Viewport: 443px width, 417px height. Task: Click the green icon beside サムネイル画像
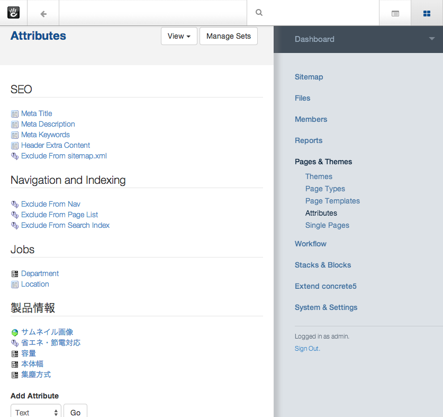[15, 333]
